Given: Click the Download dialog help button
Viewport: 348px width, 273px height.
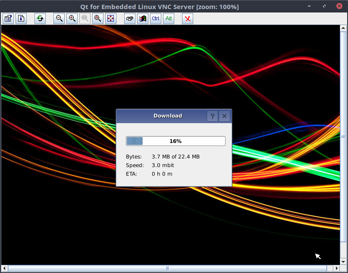Looking at the screenshot, I should click(212, 116).
